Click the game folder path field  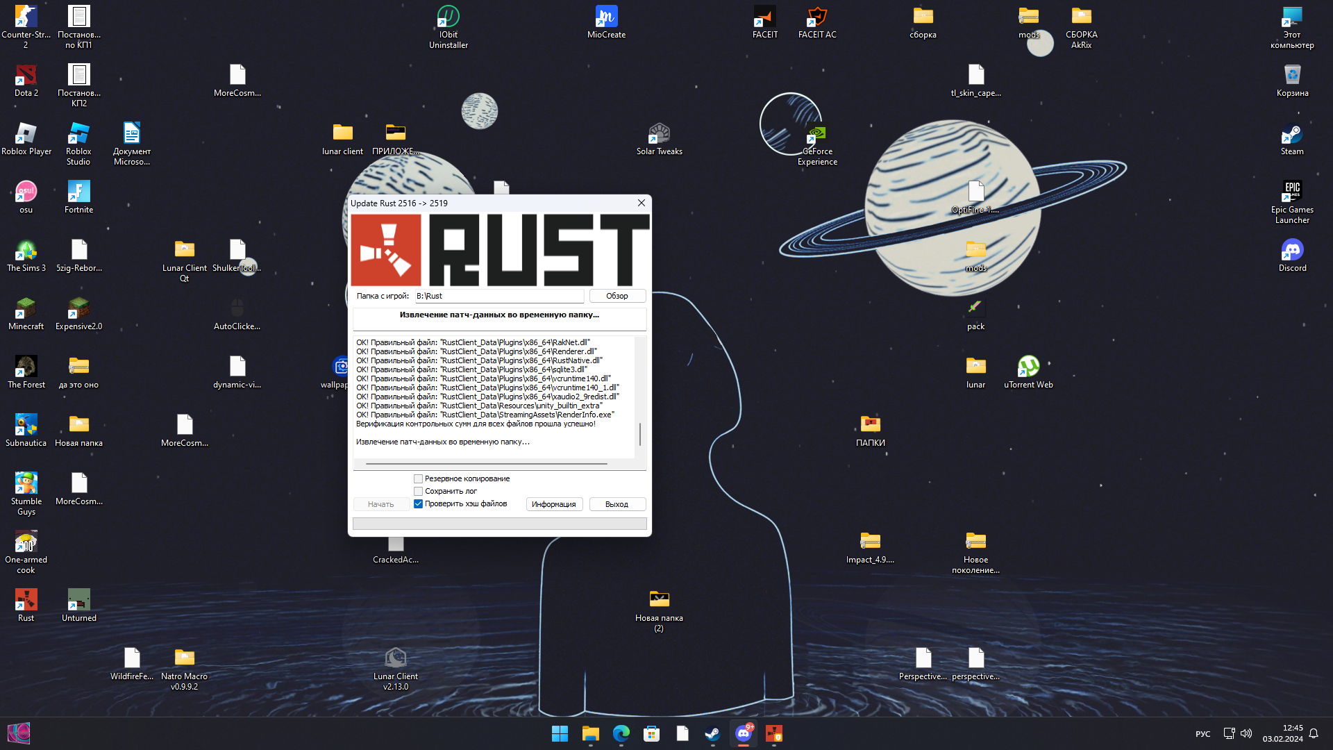(x=499, y=296)
